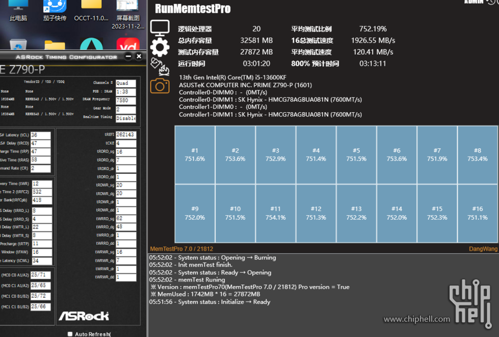Select the tRP value field
499x337 pixels.
[x=40, y=151]
